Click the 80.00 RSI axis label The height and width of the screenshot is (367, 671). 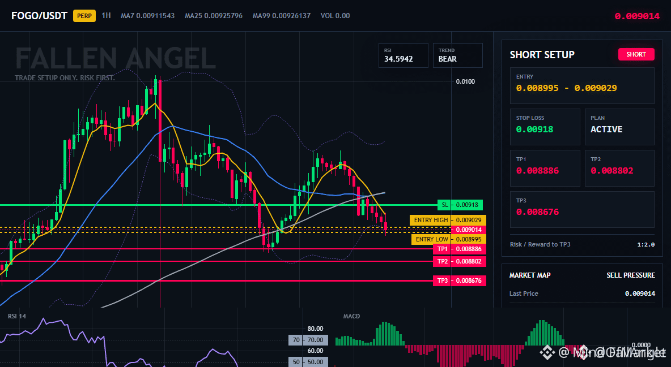[316, 329]
